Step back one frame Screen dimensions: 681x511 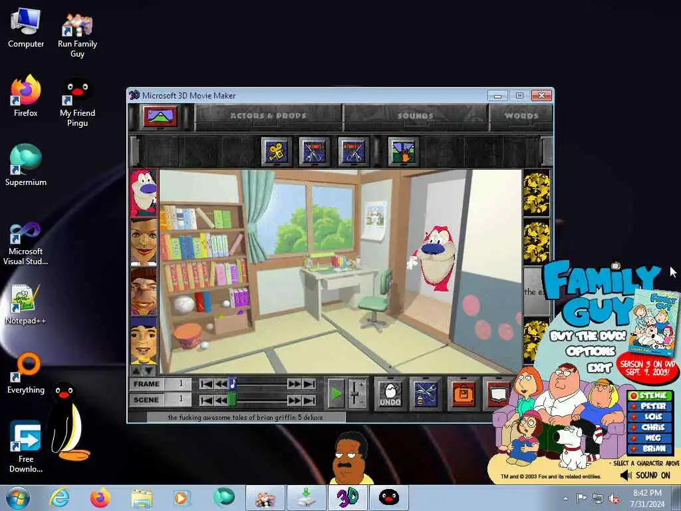(220, 384)
